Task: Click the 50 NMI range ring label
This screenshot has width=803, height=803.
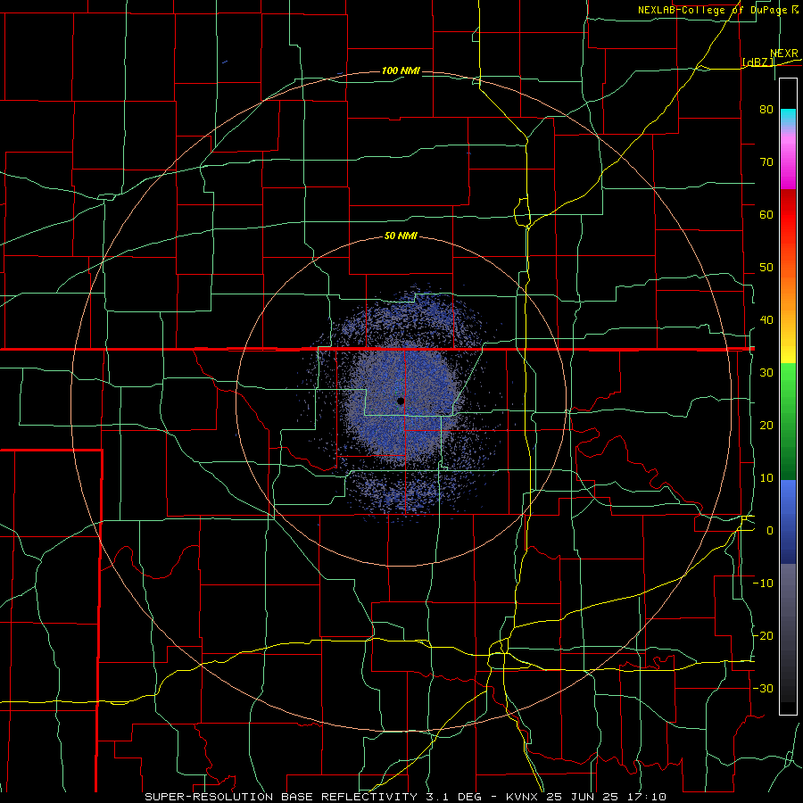Action: pos(401,236)
